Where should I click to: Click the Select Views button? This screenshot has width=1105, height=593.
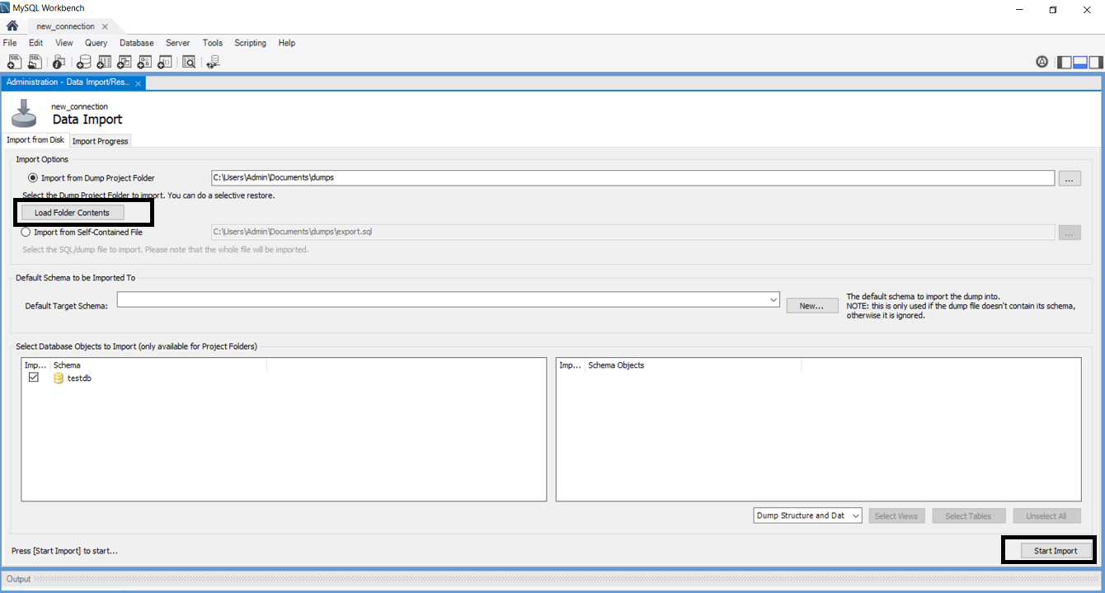point(896,516)
